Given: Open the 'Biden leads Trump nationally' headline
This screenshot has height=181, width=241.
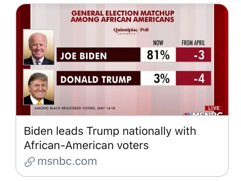Looking at the screenshot, I should pos(110,131).
